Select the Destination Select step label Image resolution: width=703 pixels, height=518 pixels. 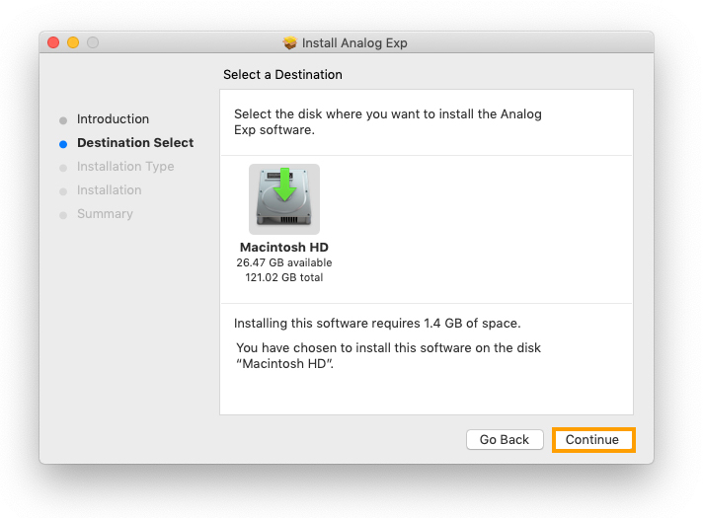tap(135, 143)
